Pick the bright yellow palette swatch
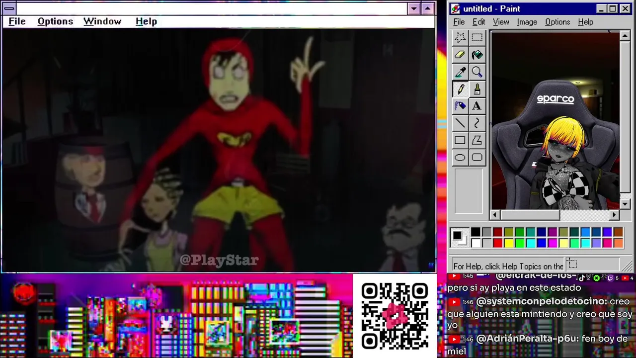Image resolution: width=636 pixels, height=358 pixels. tap(508, 243)
